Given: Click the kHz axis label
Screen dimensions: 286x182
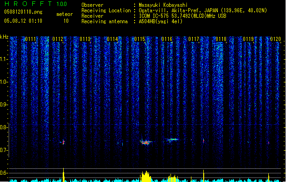Looking at the screenshot, I should pyautogui.click(x=4, y=37).
